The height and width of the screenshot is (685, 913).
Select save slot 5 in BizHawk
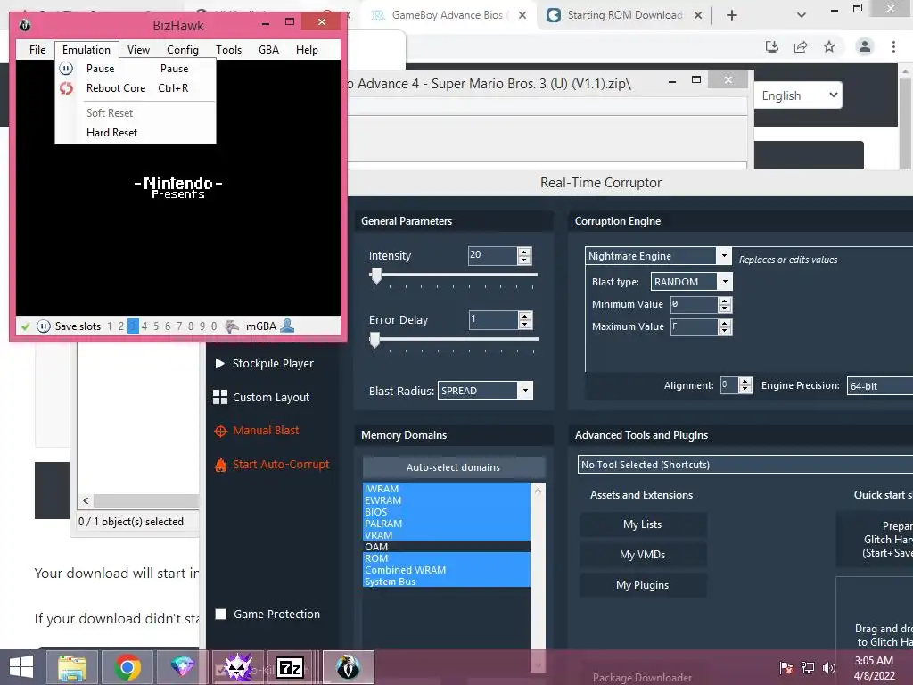pyautogui.click(x=156, y=326)
